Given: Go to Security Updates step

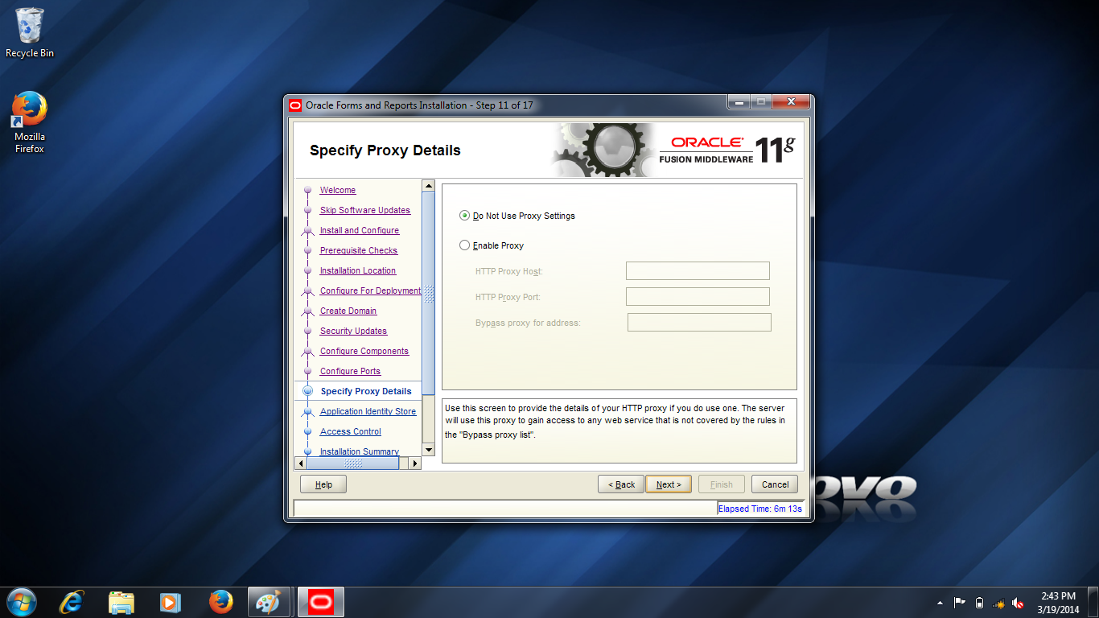Looking at the screenshot, I should (353, 331).
